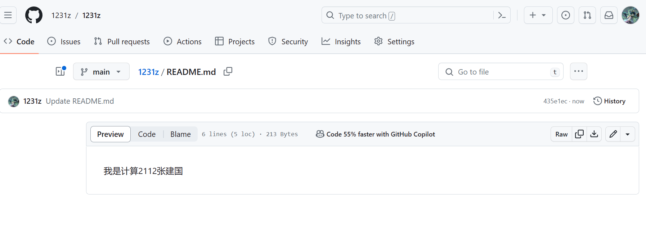Open the pull requests header icon
This screenshot has width=646, height=246.
587,15
